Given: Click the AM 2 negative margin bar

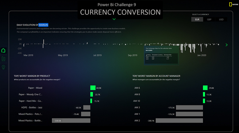Looking at the screenshot, I should click(179, 121).
